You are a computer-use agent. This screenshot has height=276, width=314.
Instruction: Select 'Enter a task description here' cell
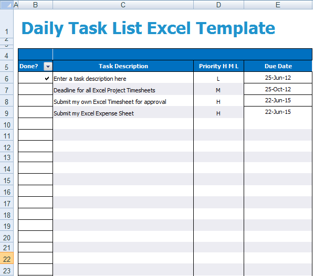pyautogui.click(x=123, y=78)
